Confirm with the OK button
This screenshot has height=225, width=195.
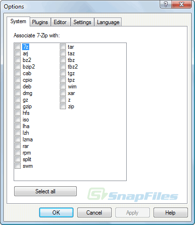(56, 213)
